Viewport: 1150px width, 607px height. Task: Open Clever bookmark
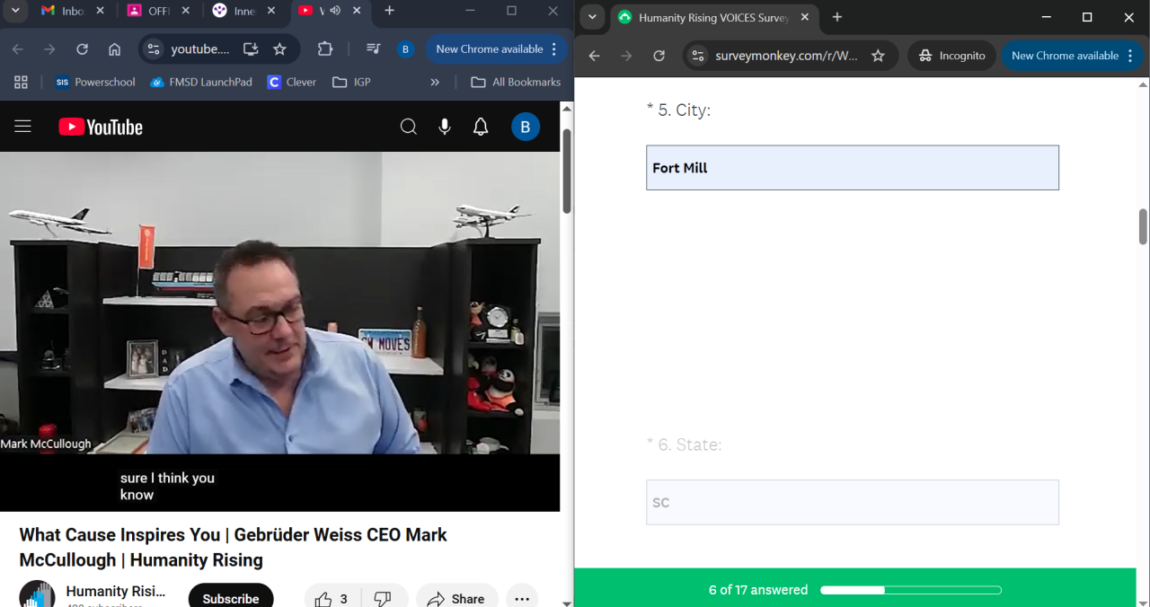pyautogui.click(x=292, y=82)
